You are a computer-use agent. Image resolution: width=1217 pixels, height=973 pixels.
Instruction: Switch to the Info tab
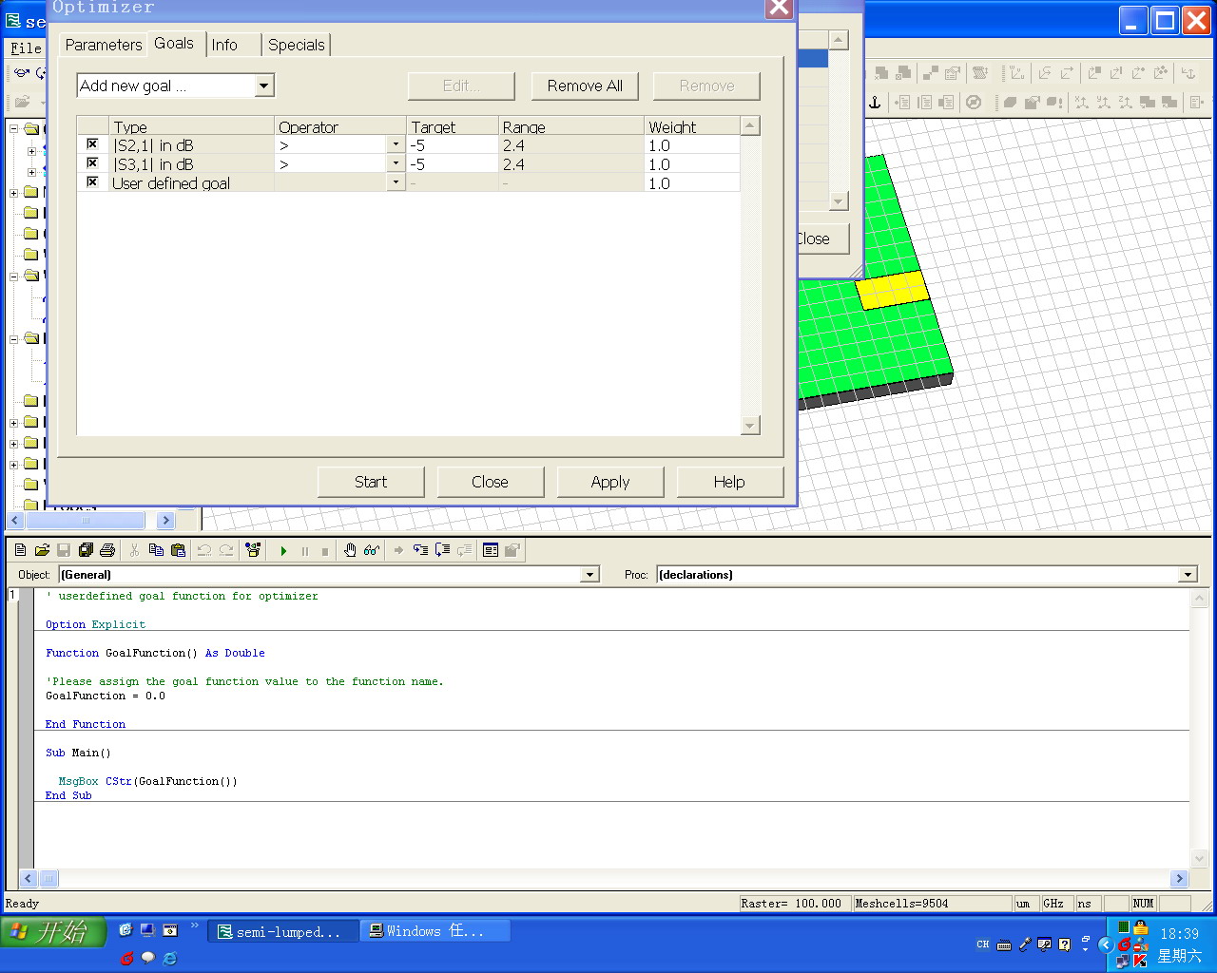coord(224,45)
